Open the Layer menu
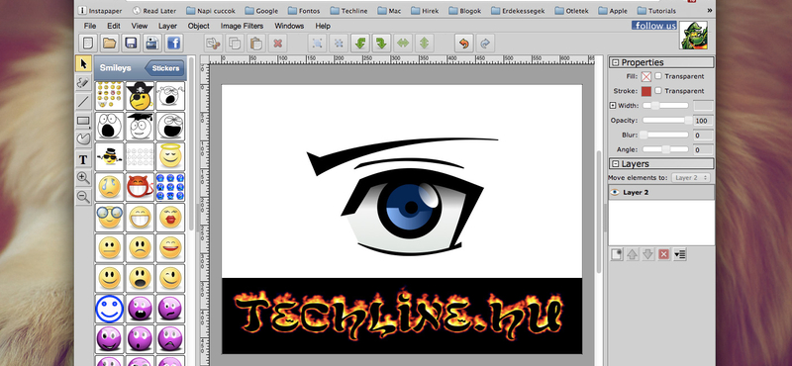792x366 pixels. [x=167, y=26]
